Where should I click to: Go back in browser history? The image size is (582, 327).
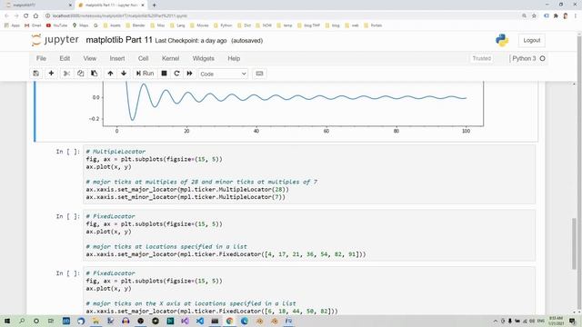tap(6, 16)
